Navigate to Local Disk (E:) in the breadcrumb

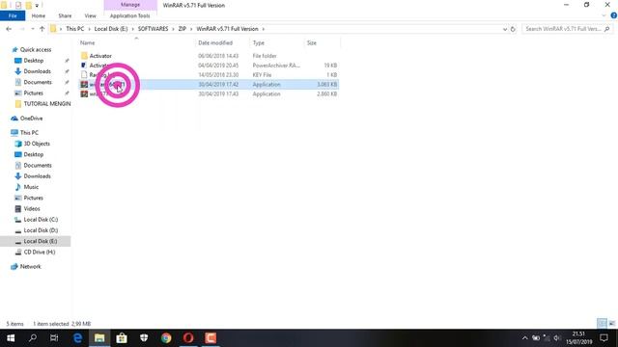(x=111, y=29)
